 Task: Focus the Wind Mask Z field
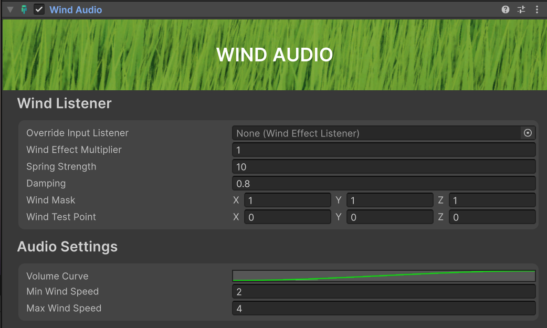492,200
